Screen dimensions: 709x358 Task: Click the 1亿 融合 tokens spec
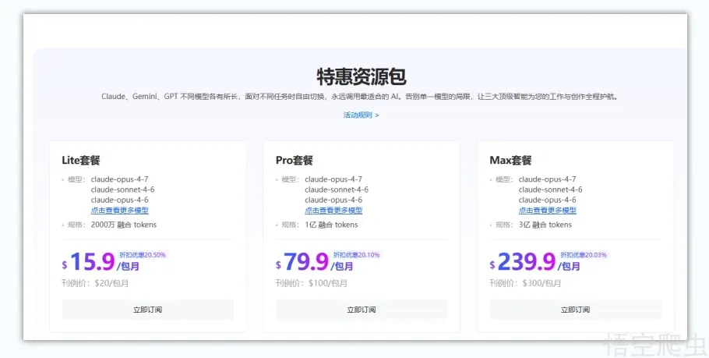[x=331, y=225]
